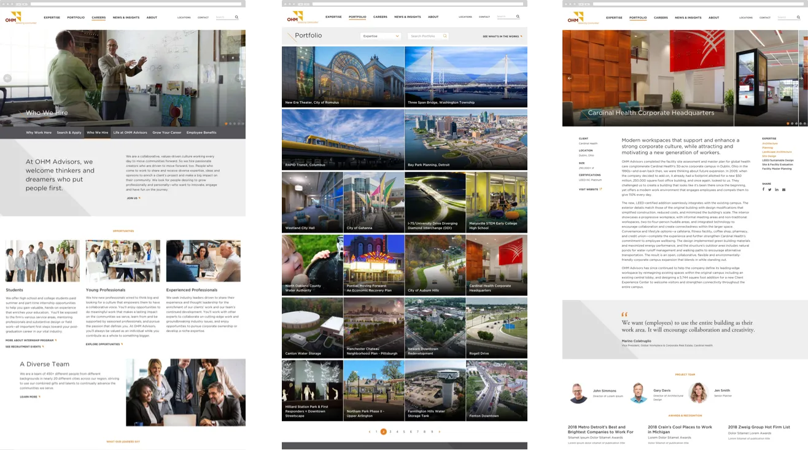
Task: Open Portfolio in the Careers page navigation
Action: [x=76, y=17]
